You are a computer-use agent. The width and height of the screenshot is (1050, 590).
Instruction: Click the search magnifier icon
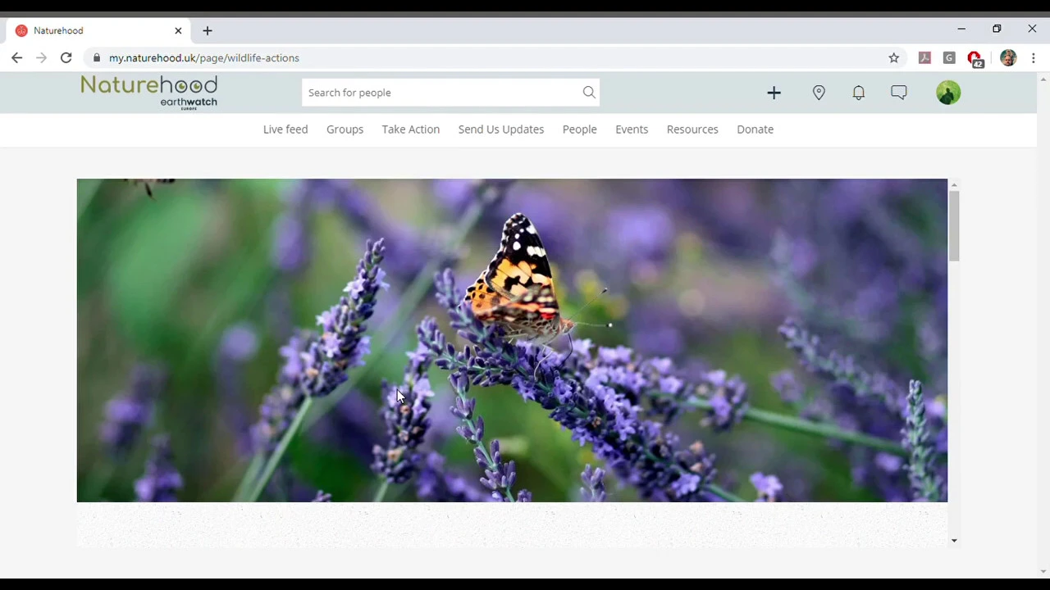pos(589,93)
